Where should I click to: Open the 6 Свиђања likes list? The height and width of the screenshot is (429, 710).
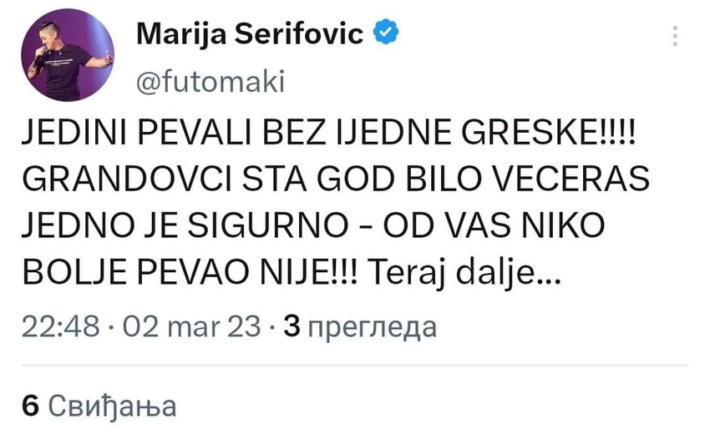(x=99, y=406)
